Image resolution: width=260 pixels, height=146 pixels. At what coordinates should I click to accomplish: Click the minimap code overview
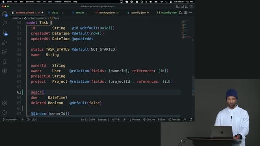click(x=186, y=30)
